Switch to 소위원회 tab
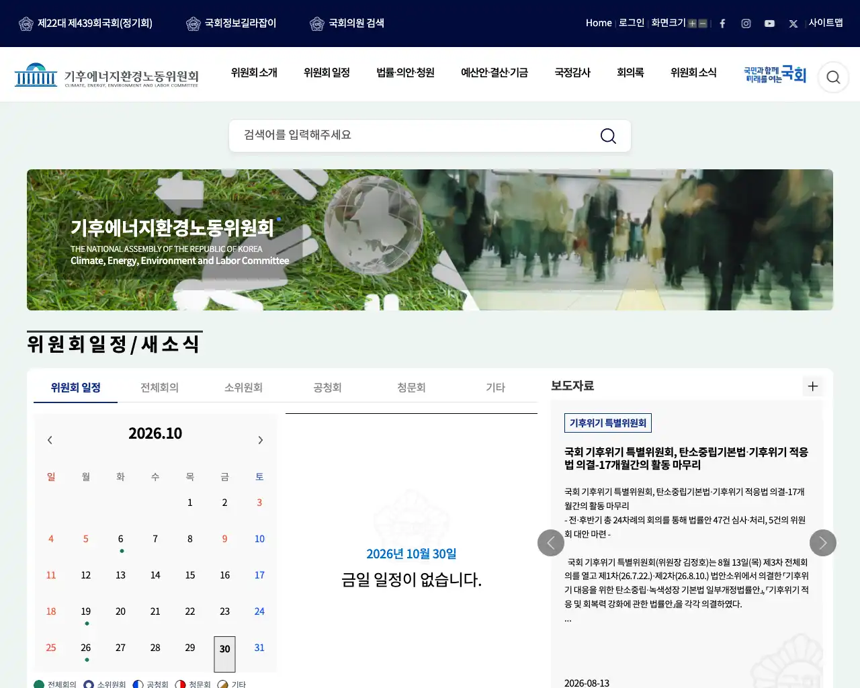Screen dimensions: 860x688 (243, 388)
